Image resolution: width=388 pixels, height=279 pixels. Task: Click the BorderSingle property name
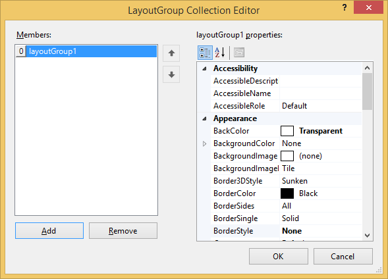tap(236, 218)
